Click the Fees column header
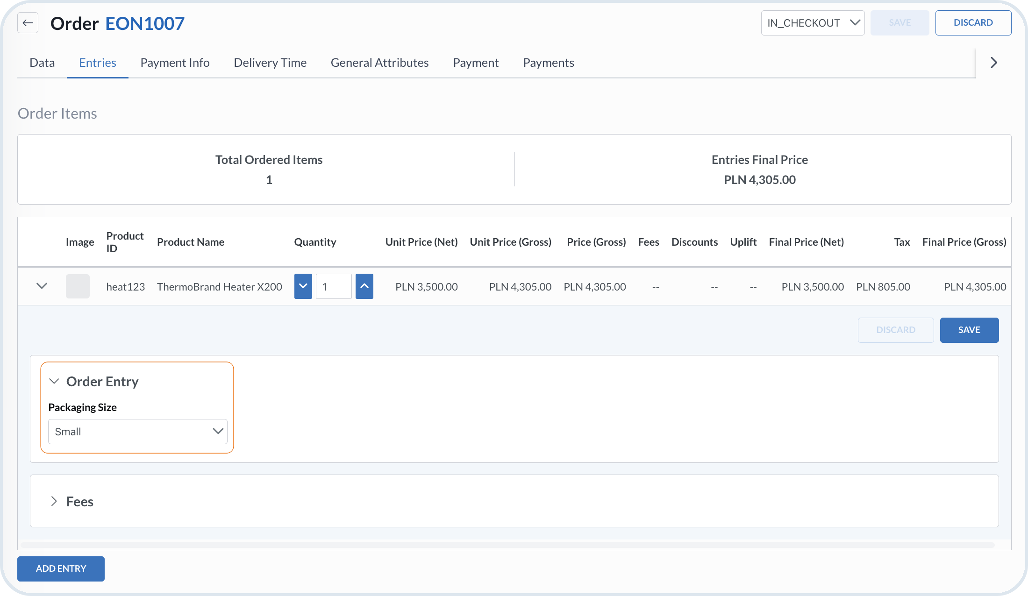Viewport: 1028px width, 596px height. (x=649, y=242)
